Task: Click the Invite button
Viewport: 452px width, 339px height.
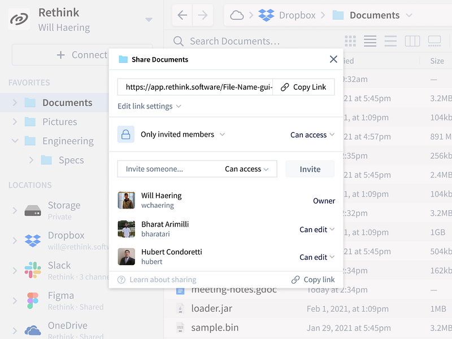Action: (310, 169)
